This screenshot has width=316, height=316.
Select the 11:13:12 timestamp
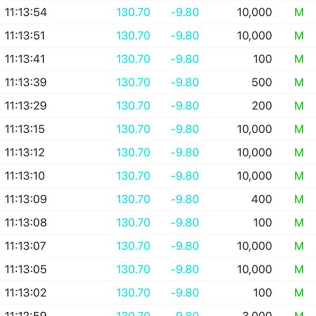pos(25,153)
